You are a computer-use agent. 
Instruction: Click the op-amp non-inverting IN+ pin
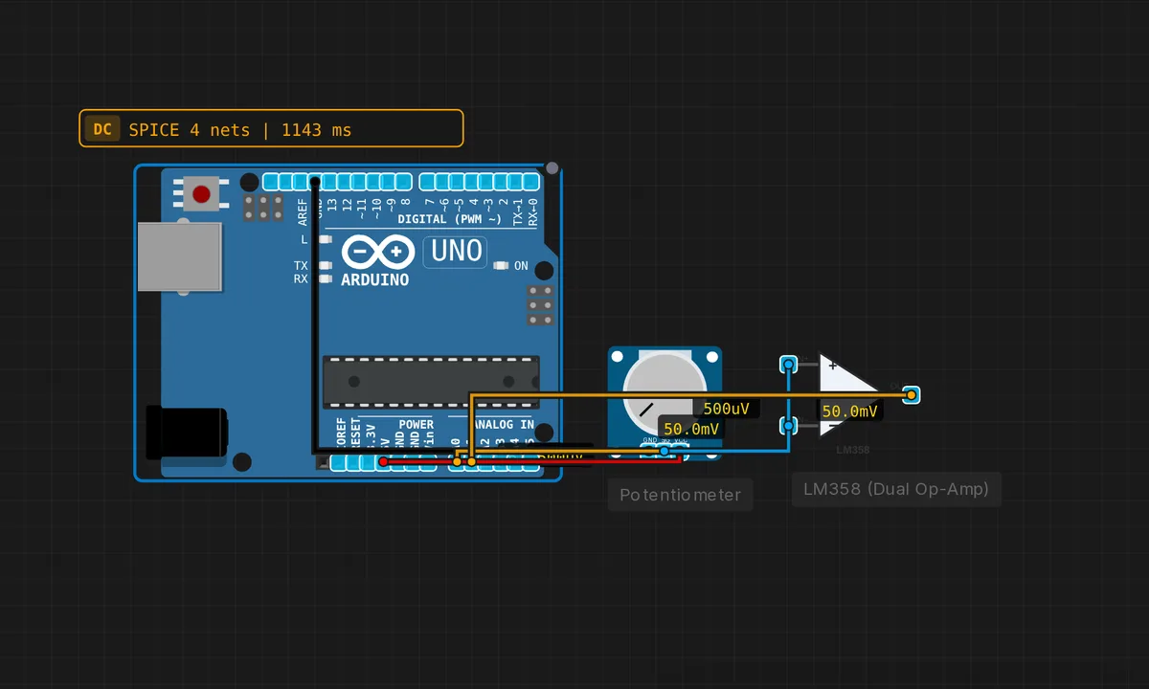(x=788, y=365)
